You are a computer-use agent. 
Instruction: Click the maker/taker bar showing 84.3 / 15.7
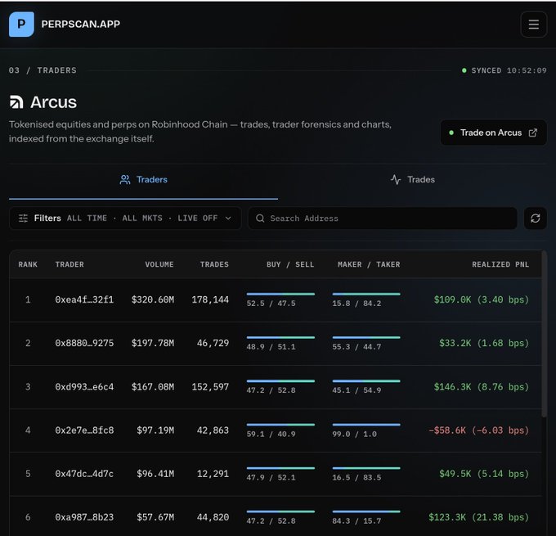tap(366, 511)
